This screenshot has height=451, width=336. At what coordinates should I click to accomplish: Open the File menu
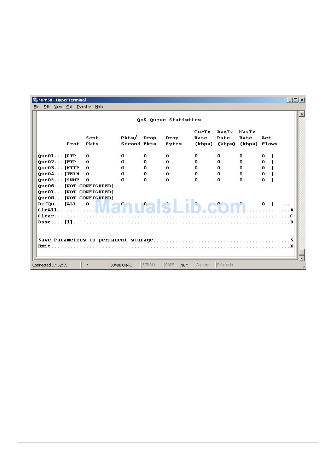point(36,107)
